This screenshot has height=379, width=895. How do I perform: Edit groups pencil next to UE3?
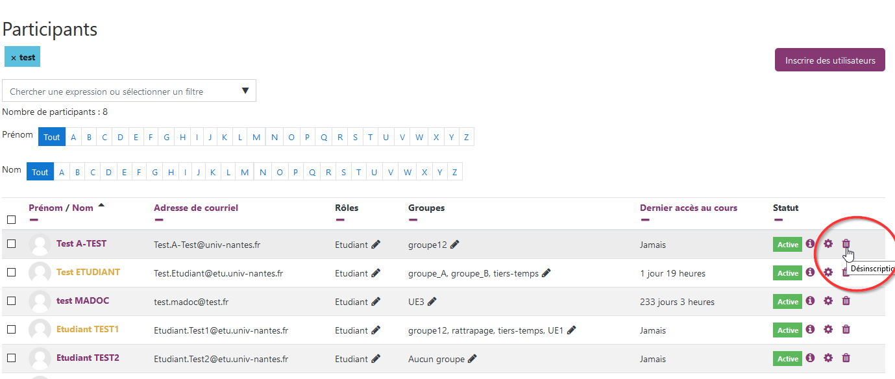[432, 302]
